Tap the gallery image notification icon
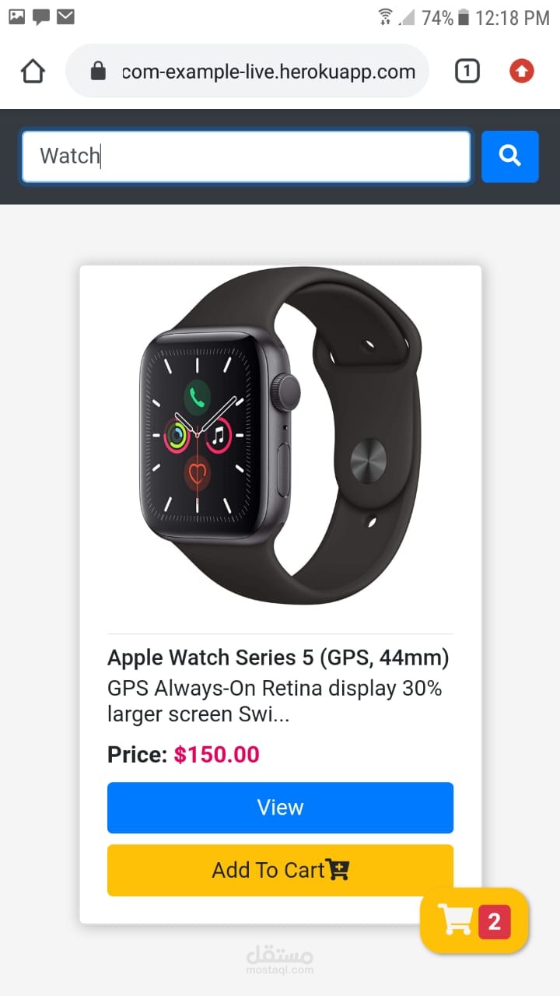This screenshot has height=996, width=560. pos(16,16)
